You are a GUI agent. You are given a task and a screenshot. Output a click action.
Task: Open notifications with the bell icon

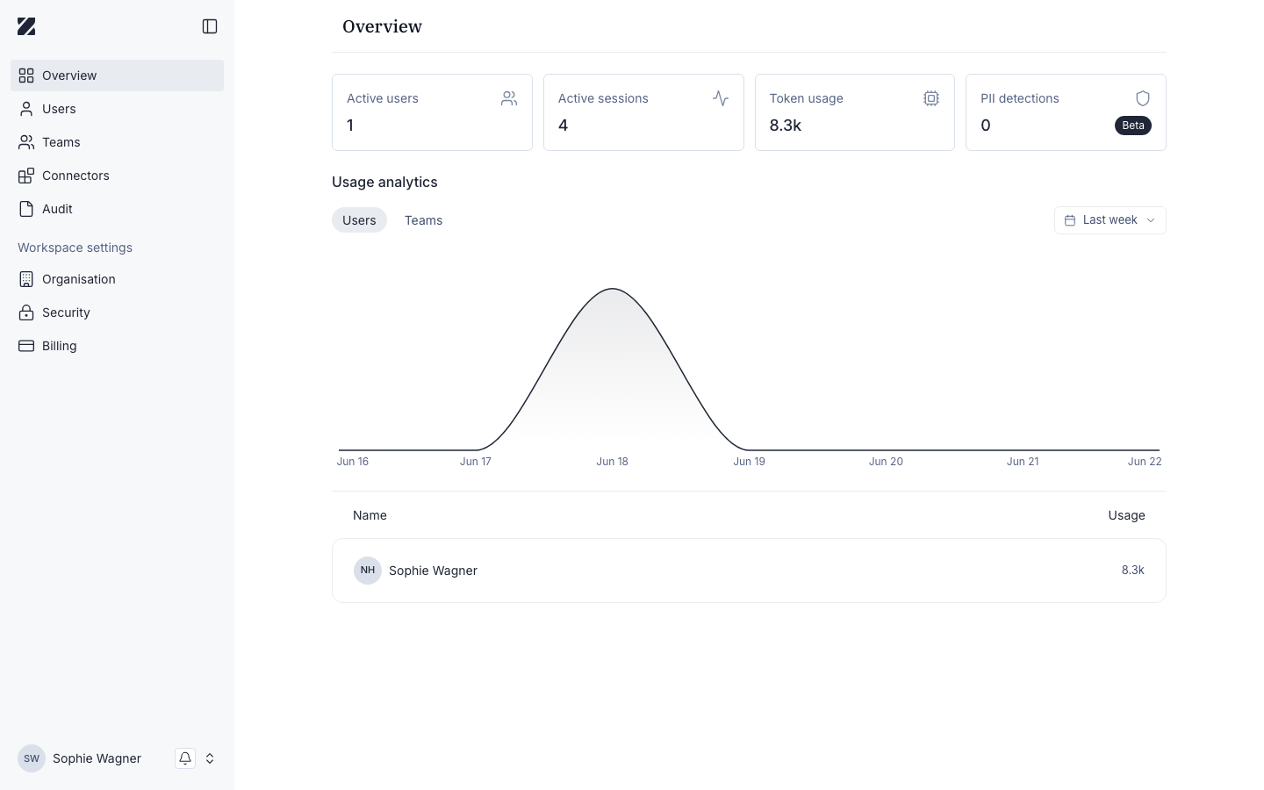pos(185,758)
